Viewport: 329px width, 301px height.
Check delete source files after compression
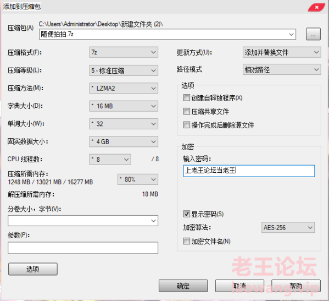click(186, 125)
